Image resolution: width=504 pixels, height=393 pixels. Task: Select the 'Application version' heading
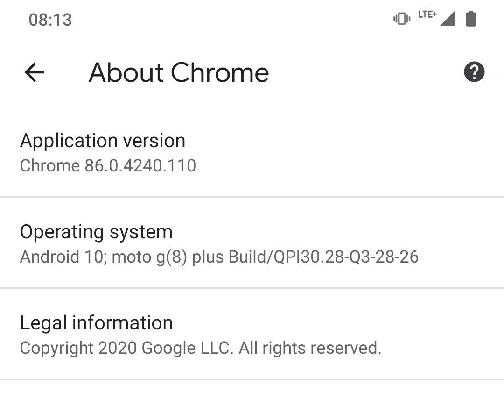103,141
